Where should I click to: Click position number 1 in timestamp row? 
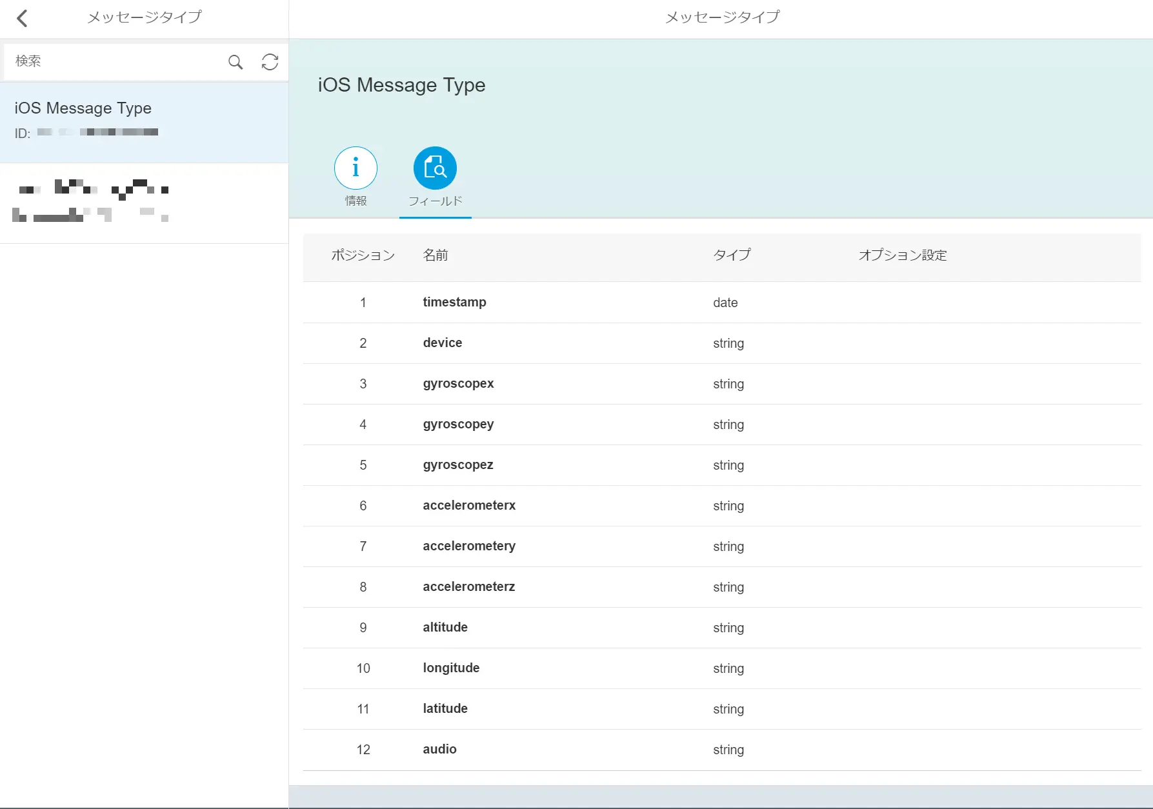click(x=363, y=303)
